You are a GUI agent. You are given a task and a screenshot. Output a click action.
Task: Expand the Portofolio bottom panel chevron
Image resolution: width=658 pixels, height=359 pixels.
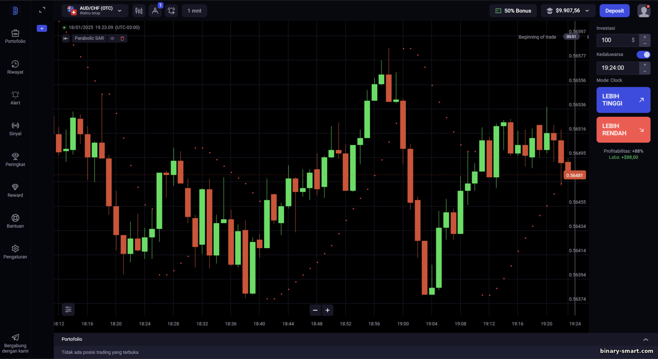pos(645,340)
